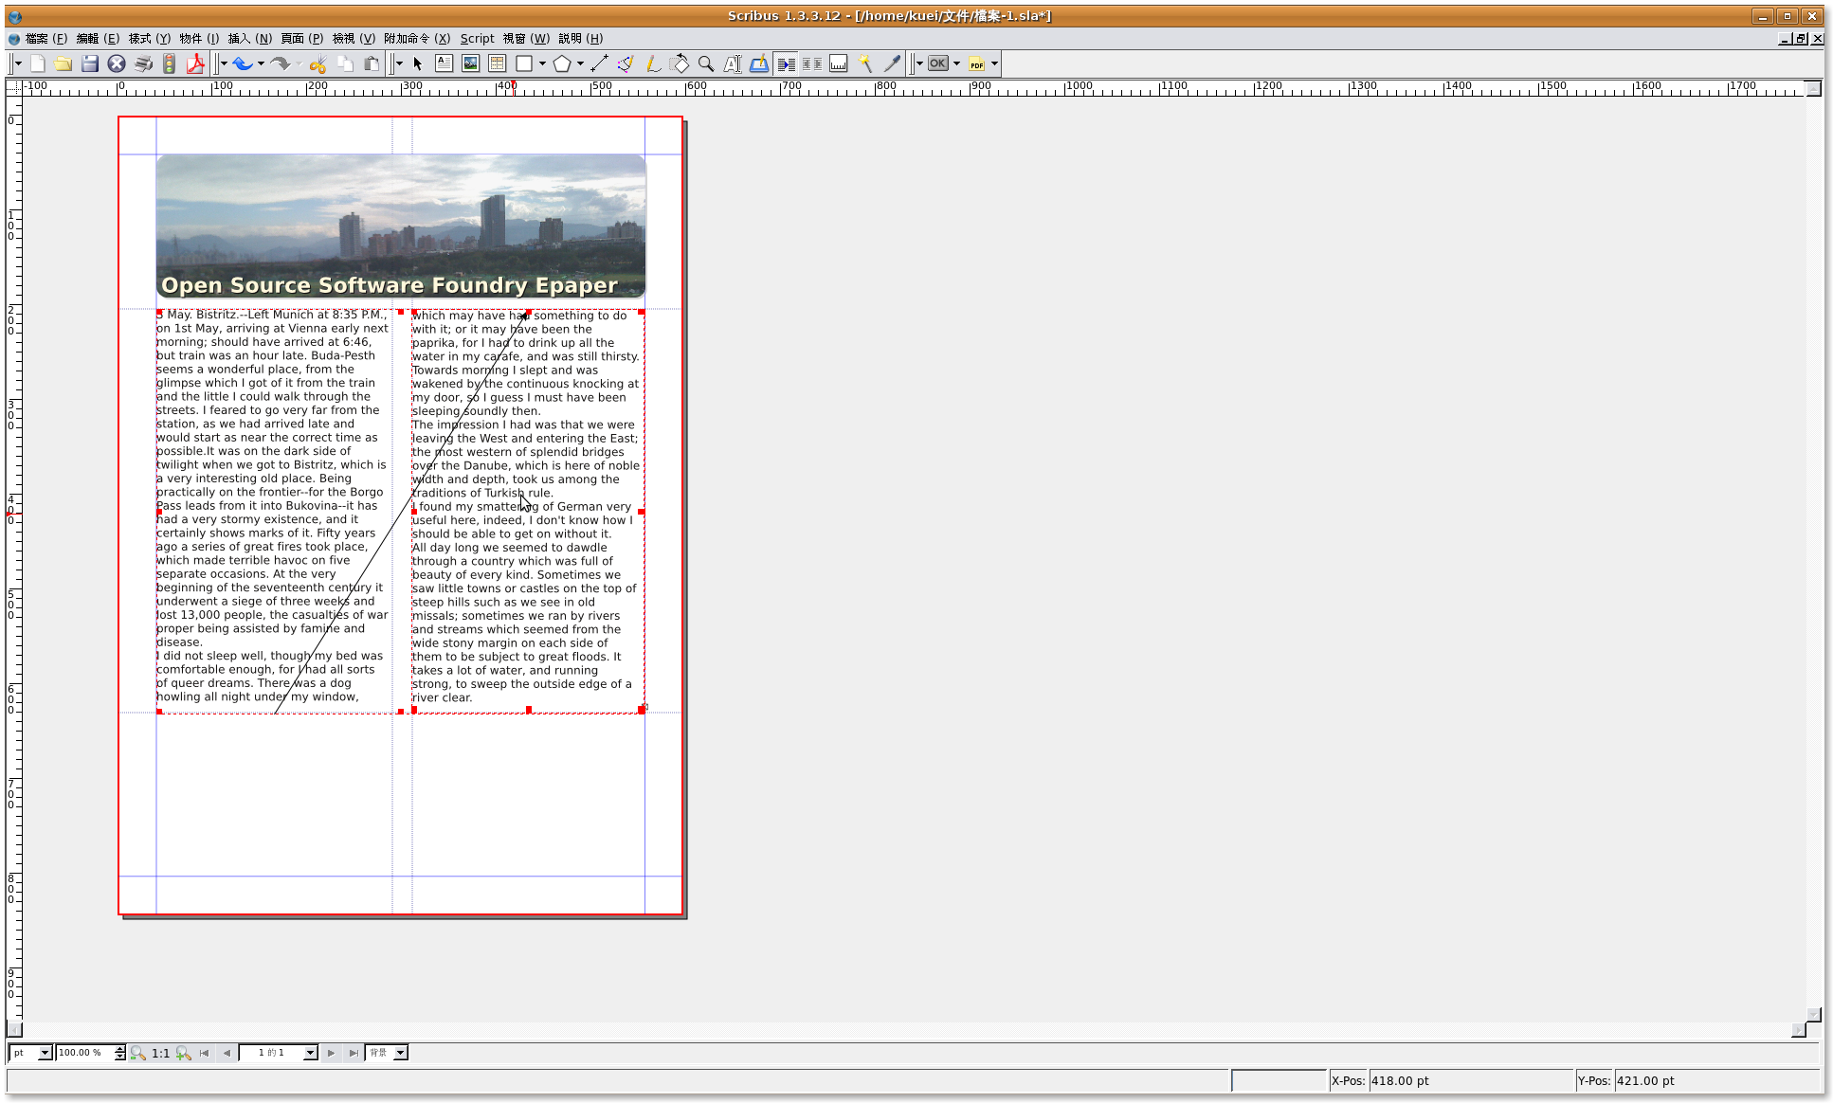Open the page number selector dropdown
The height and width of the screenshot is (1103, 1833).
(x=310, y=1053)
